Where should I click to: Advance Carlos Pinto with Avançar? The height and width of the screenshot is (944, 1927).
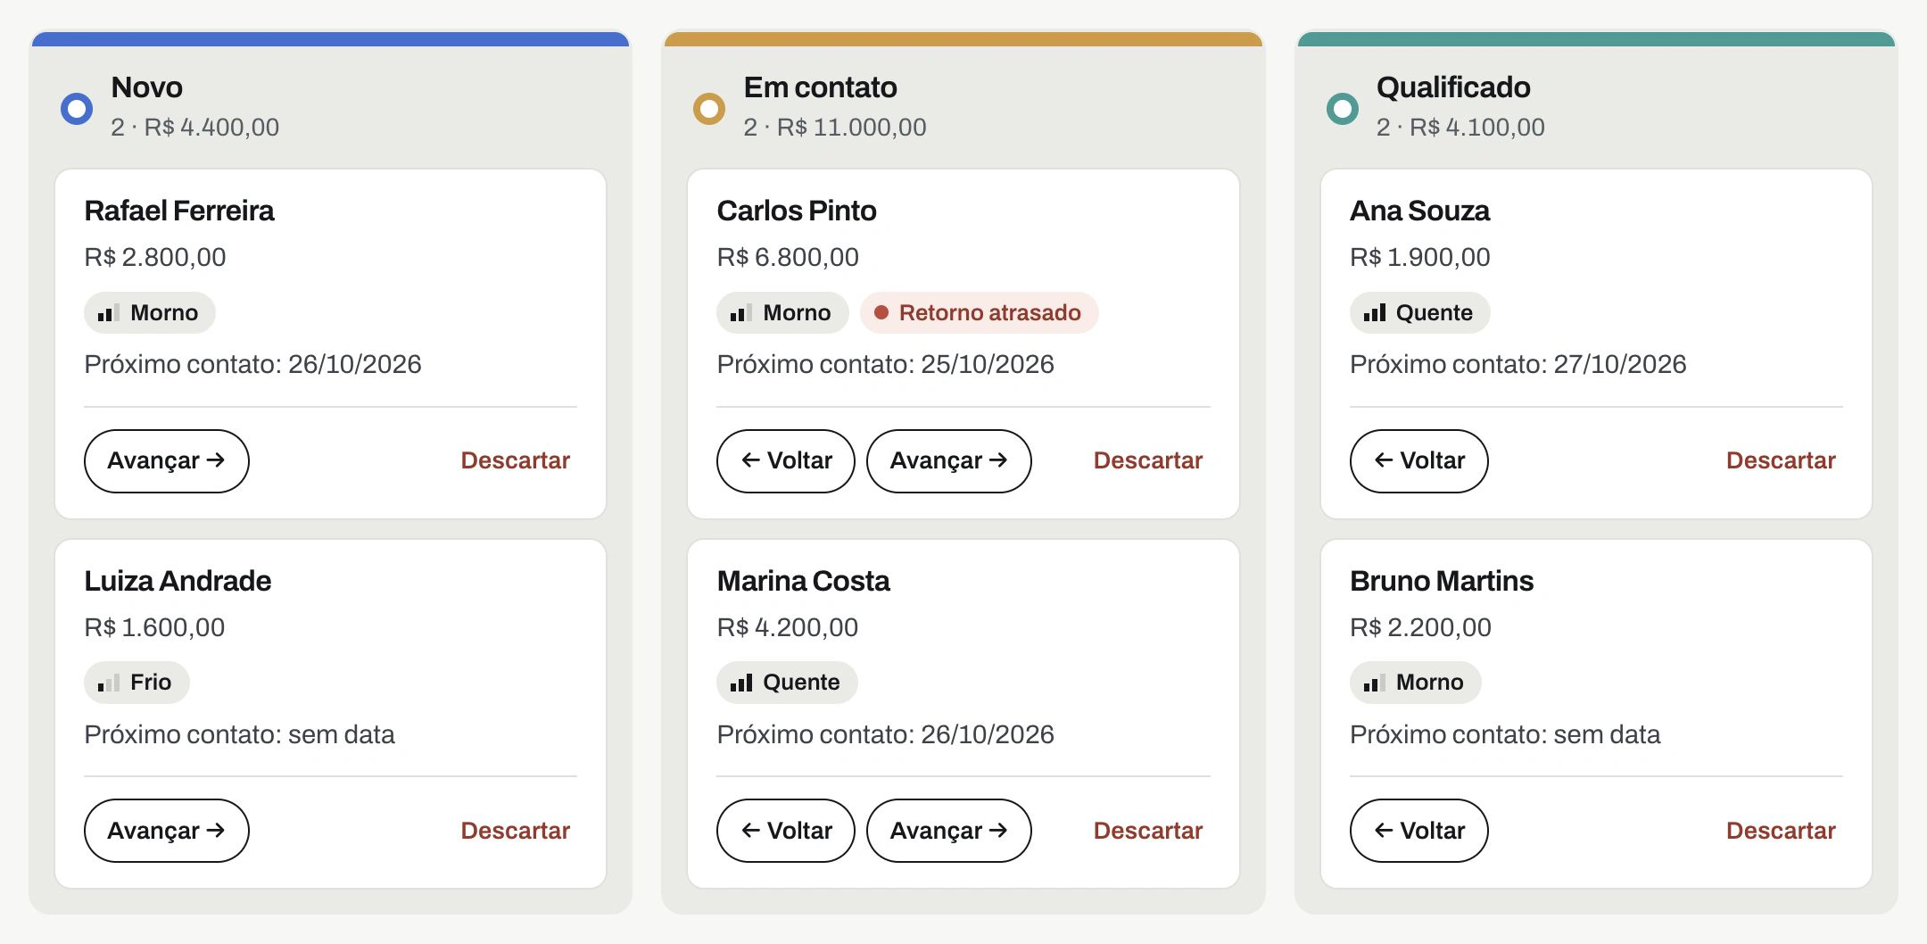coord(949,460)
